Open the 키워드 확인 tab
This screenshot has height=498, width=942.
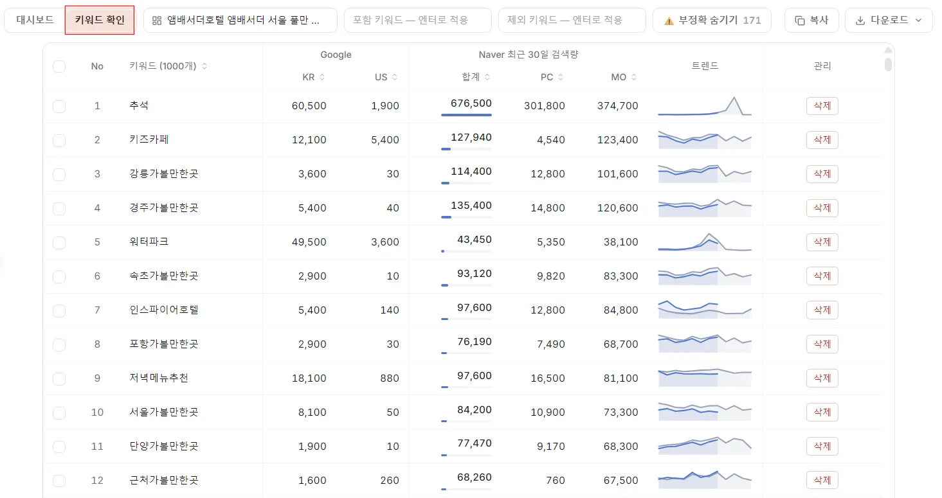pyautogui.click(x=100, y=21)
